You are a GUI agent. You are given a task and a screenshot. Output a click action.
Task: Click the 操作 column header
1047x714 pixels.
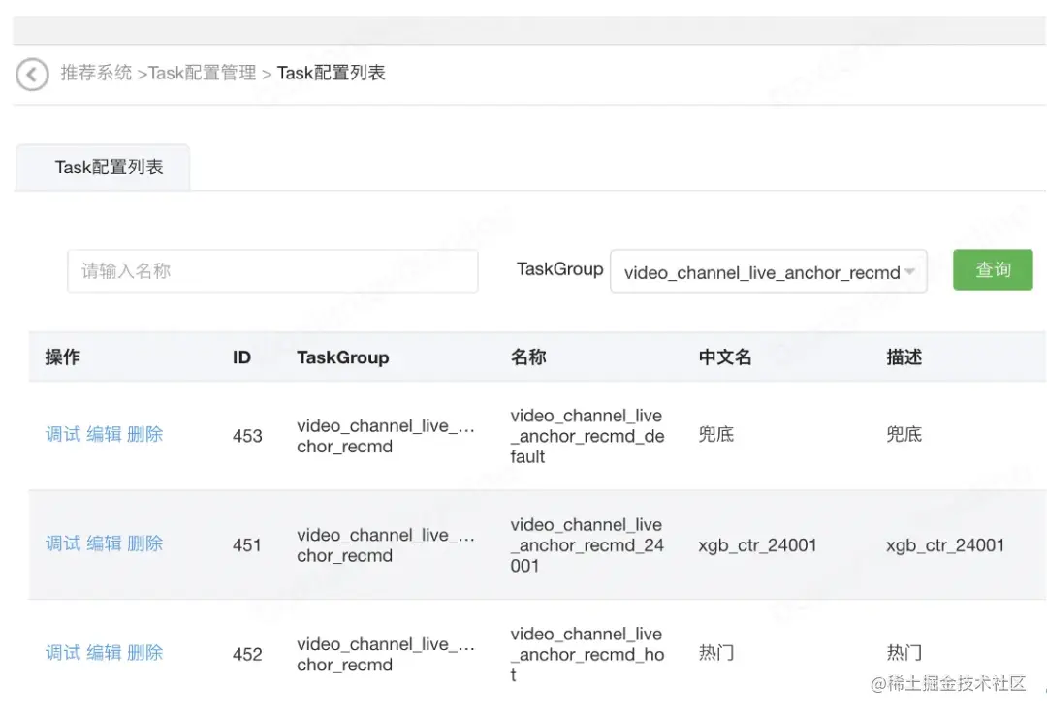click(63, 357)
